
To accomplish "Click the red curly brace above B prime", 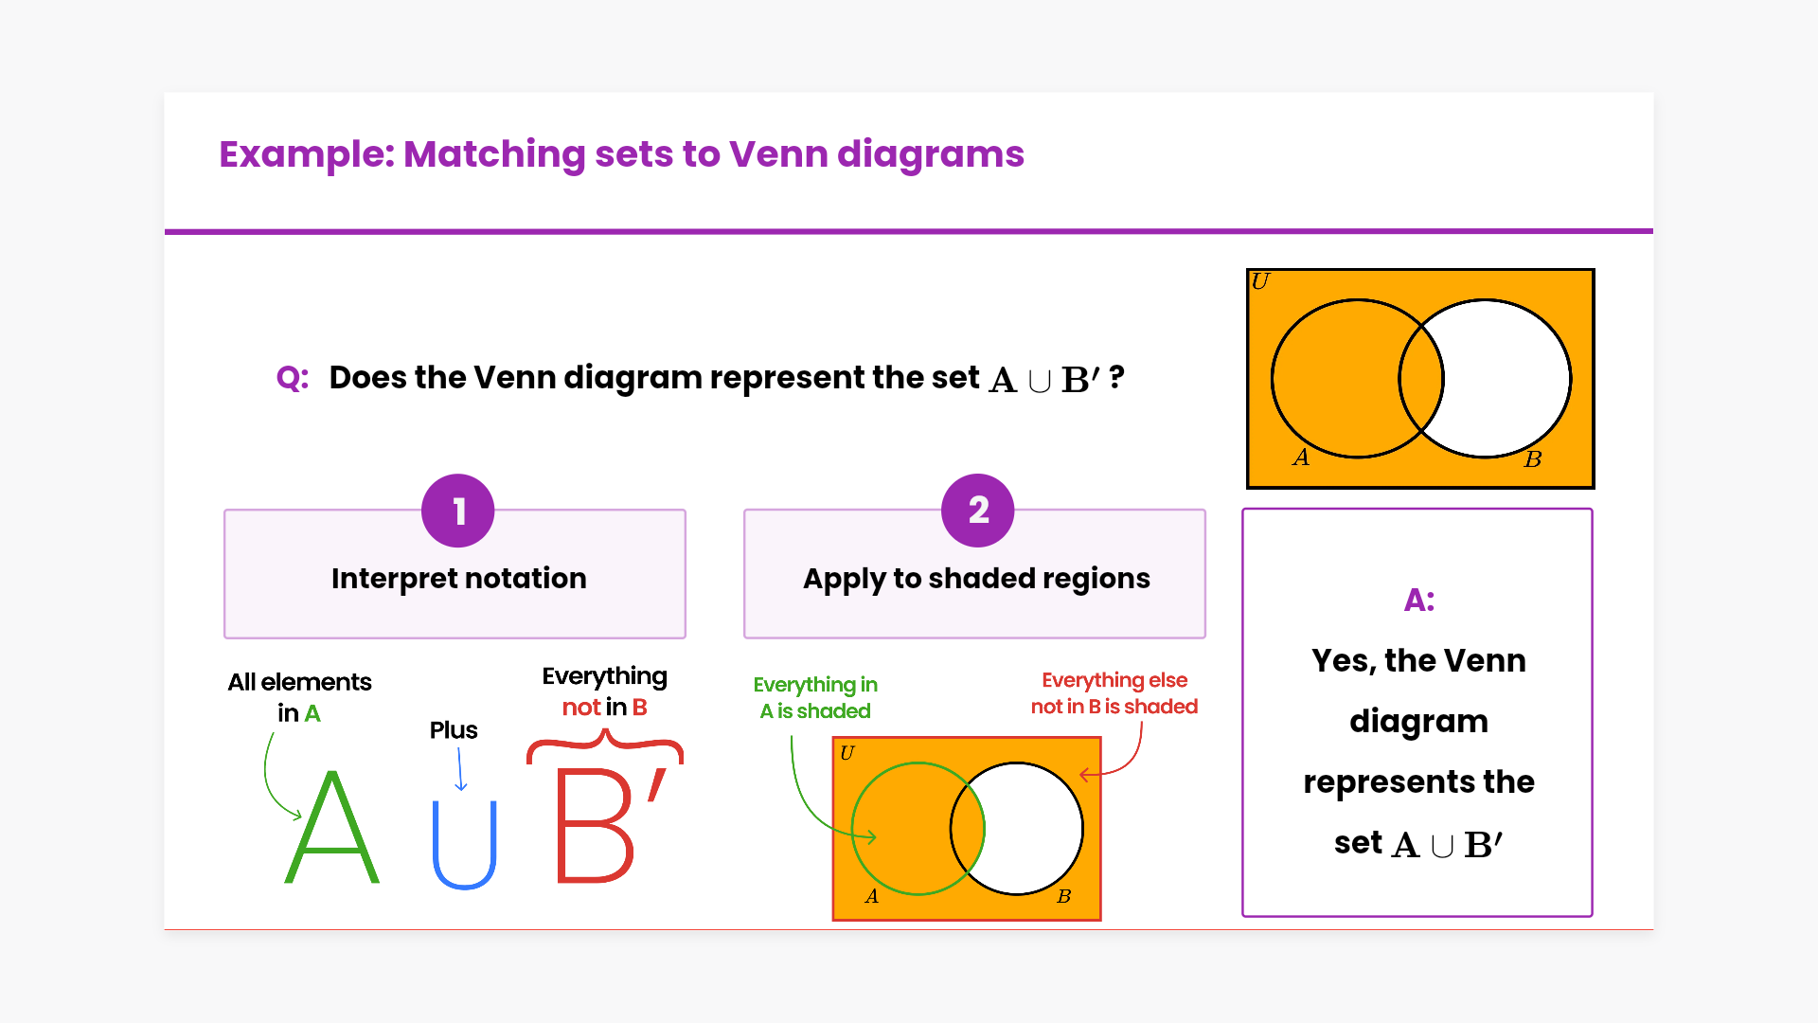I will coord(604,749).
